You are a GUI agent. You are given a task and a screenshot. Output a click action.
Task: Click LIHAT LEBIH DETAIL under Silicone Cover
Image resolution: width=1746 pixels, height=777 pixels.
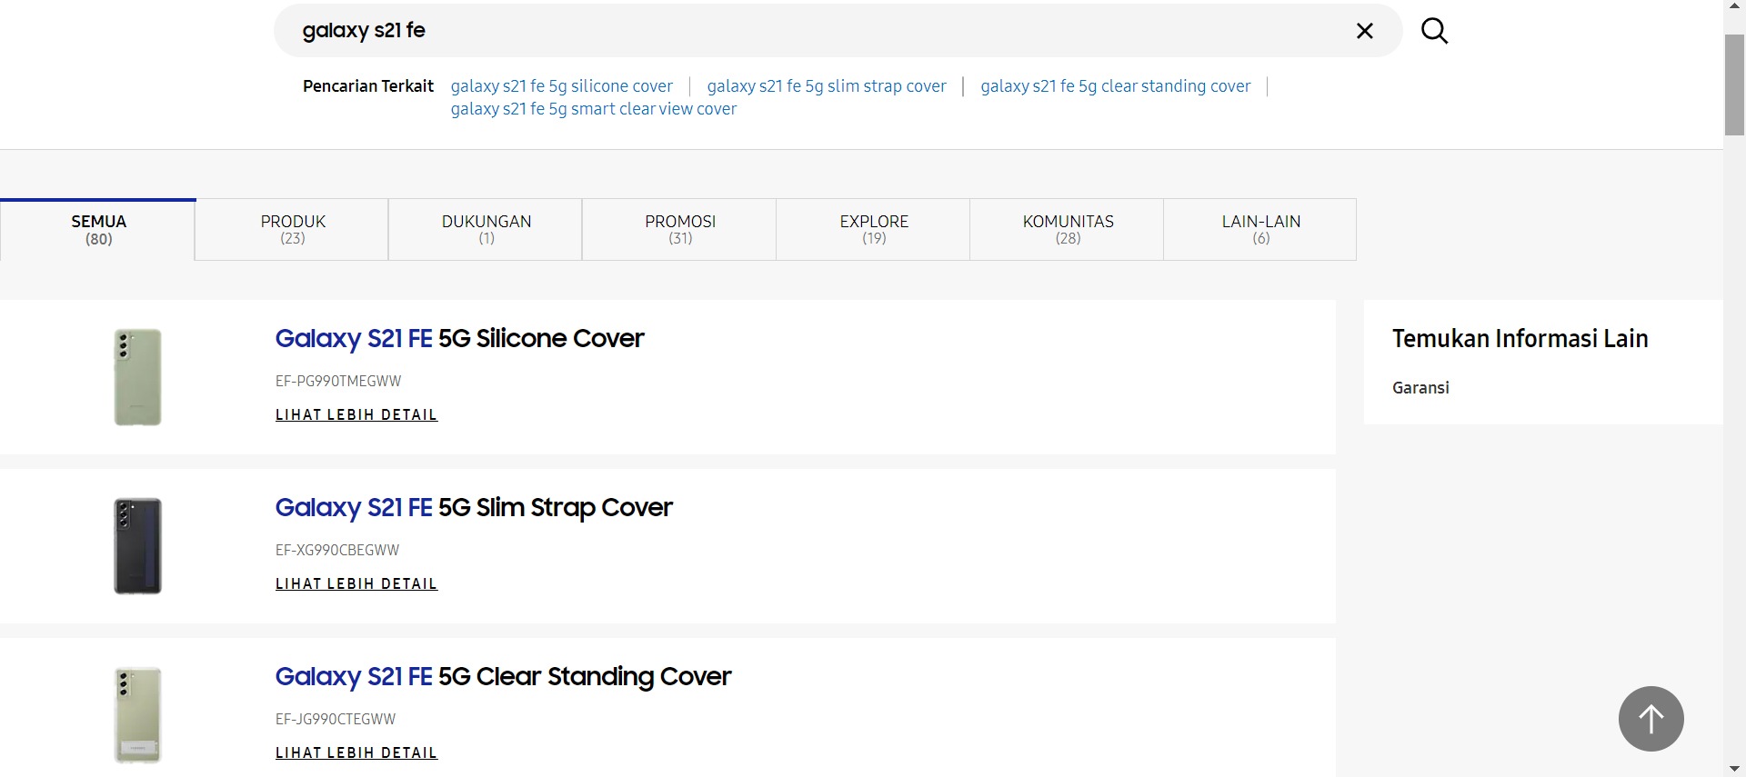356,414
